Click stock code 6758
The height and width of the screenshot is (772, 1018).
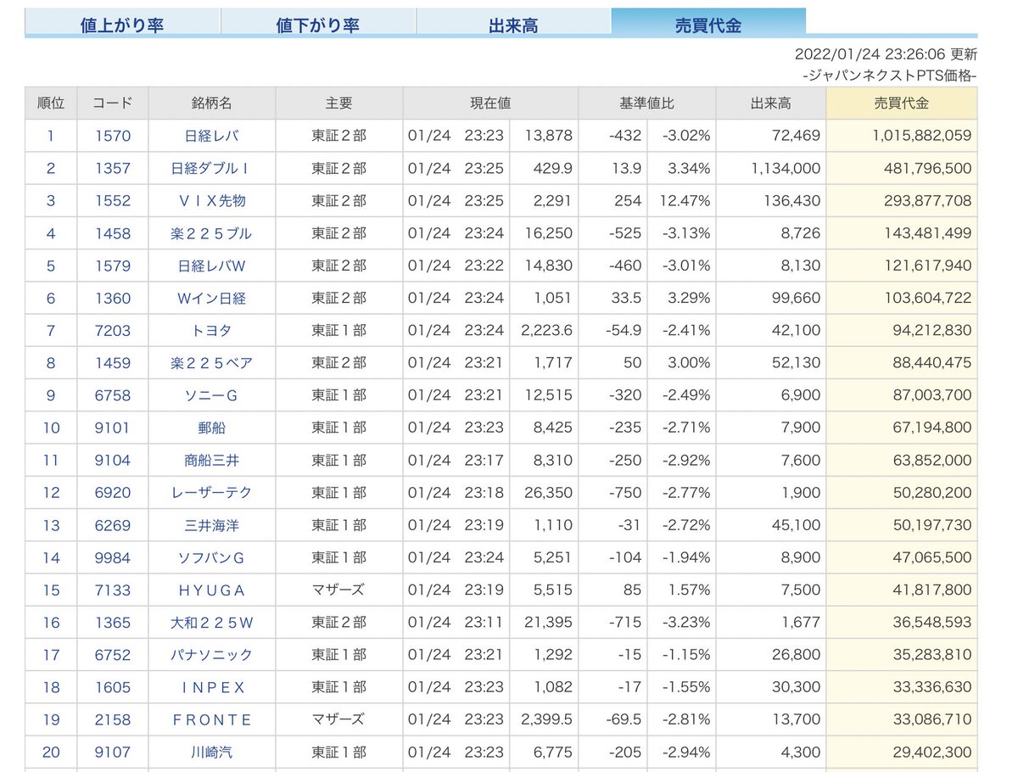click(113, 395)
